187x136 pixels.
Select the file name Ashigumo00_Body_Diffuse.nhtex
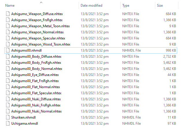coord(36,57)
